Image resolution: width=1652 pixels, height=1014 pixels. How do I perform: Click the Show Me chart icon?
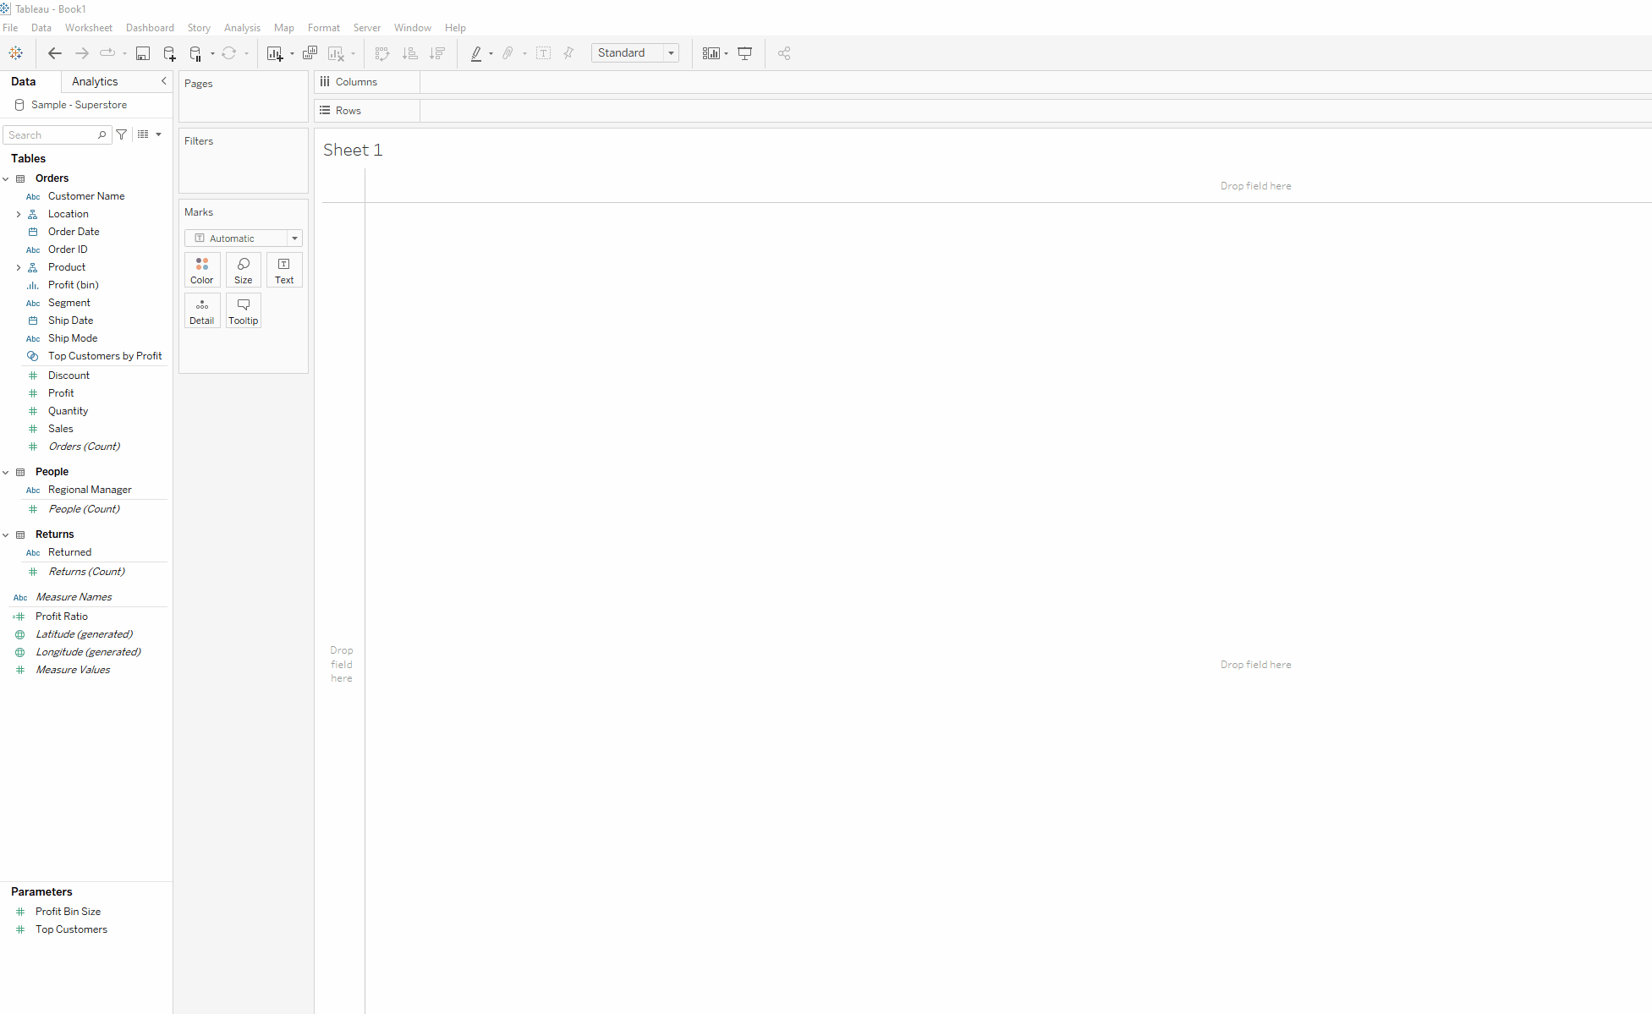(x=711, y=53)
